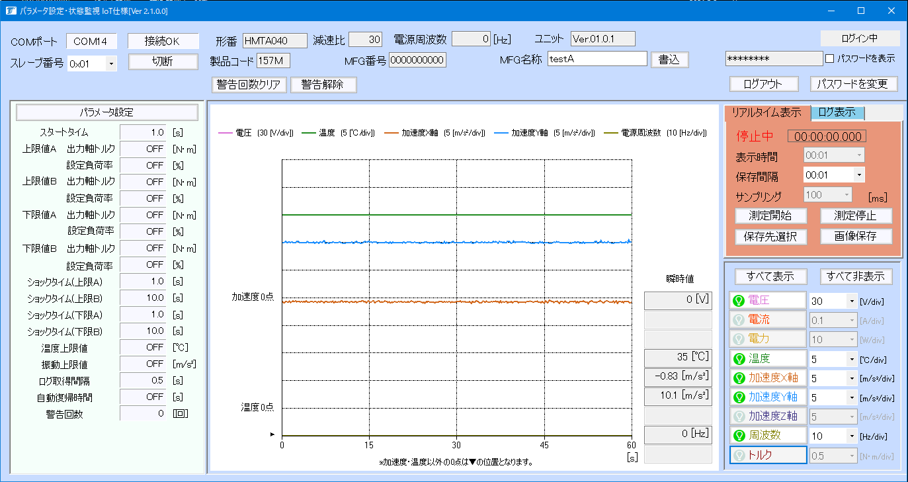
Task: Toggle the 電圧 channel bulb icon
Action: [x=739, y=301]
